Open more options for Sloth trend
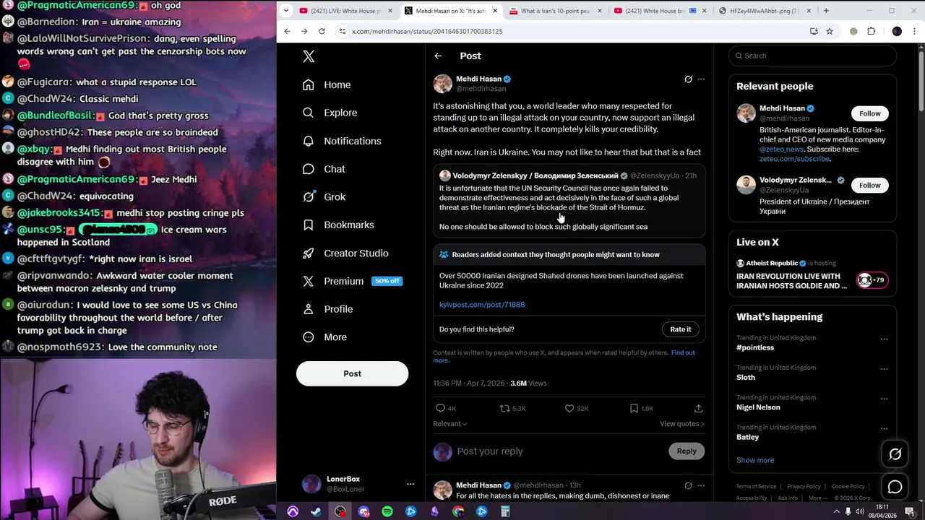This screenshot has width=925, height=520. 884,368
